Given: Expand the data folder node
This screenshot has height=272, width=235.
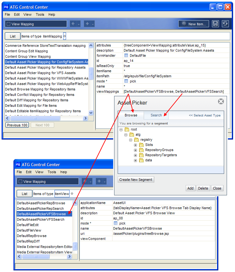Looking at the screenshot, I should 135,160.
